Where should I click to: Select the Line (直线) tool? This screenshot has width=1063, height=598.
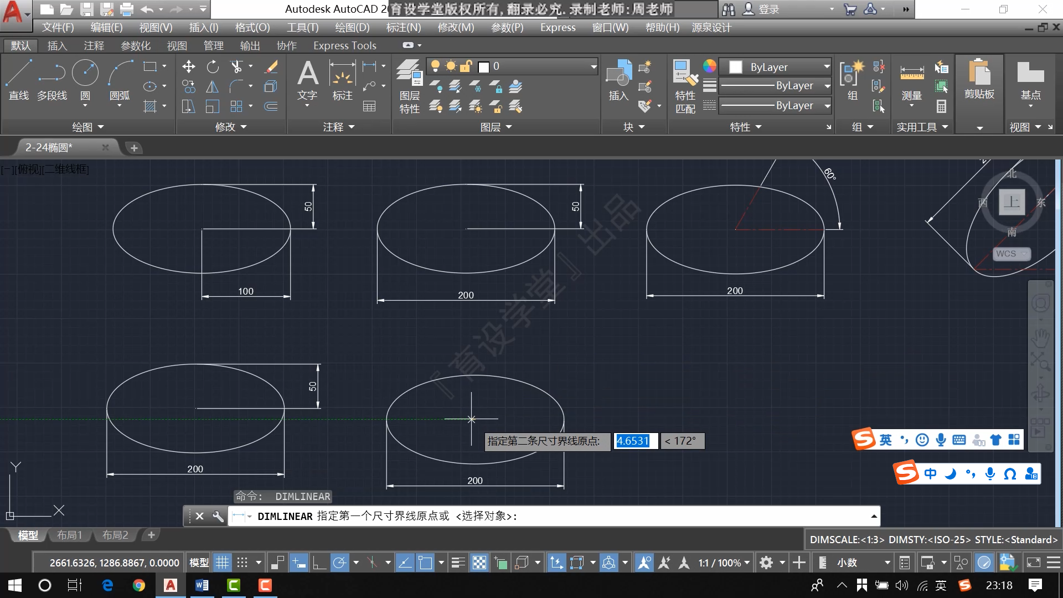point(19,80)
